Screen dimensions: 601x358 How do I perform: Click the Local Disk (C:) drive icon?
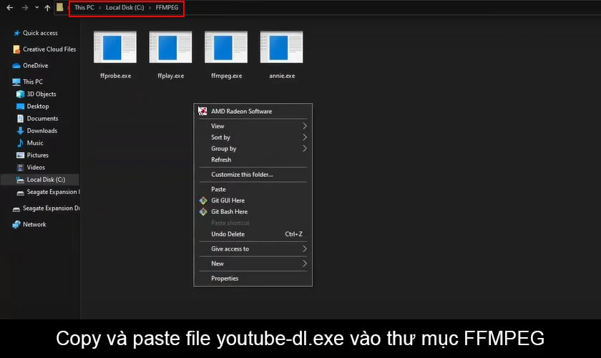(x=20, y=180)
